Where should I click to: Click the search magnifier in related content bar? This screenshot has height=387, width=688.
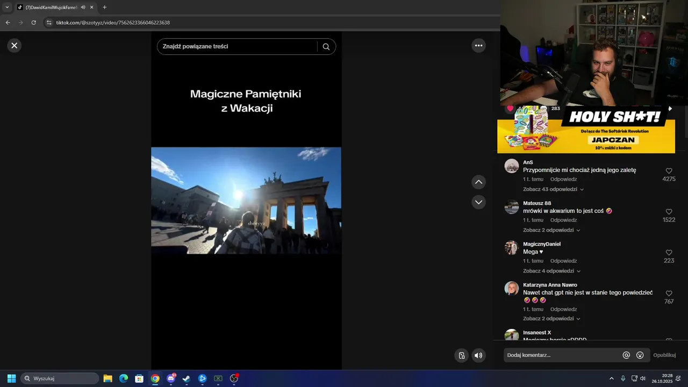(x=326, y=47)
